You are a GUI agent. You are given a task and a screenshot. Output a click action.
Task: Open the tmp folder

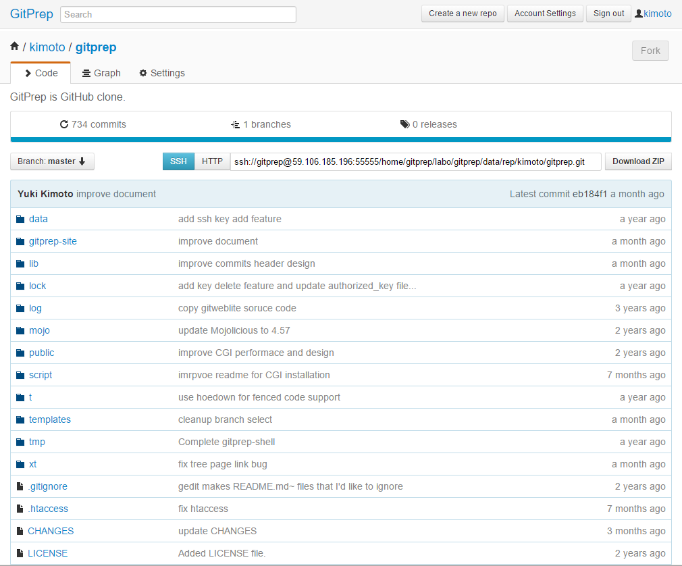click(x=37, y=442)
